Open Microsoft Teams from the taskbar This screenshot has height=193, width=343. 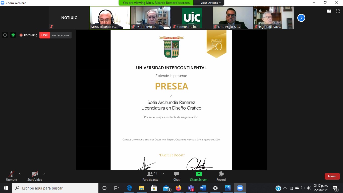pos(191,188)
